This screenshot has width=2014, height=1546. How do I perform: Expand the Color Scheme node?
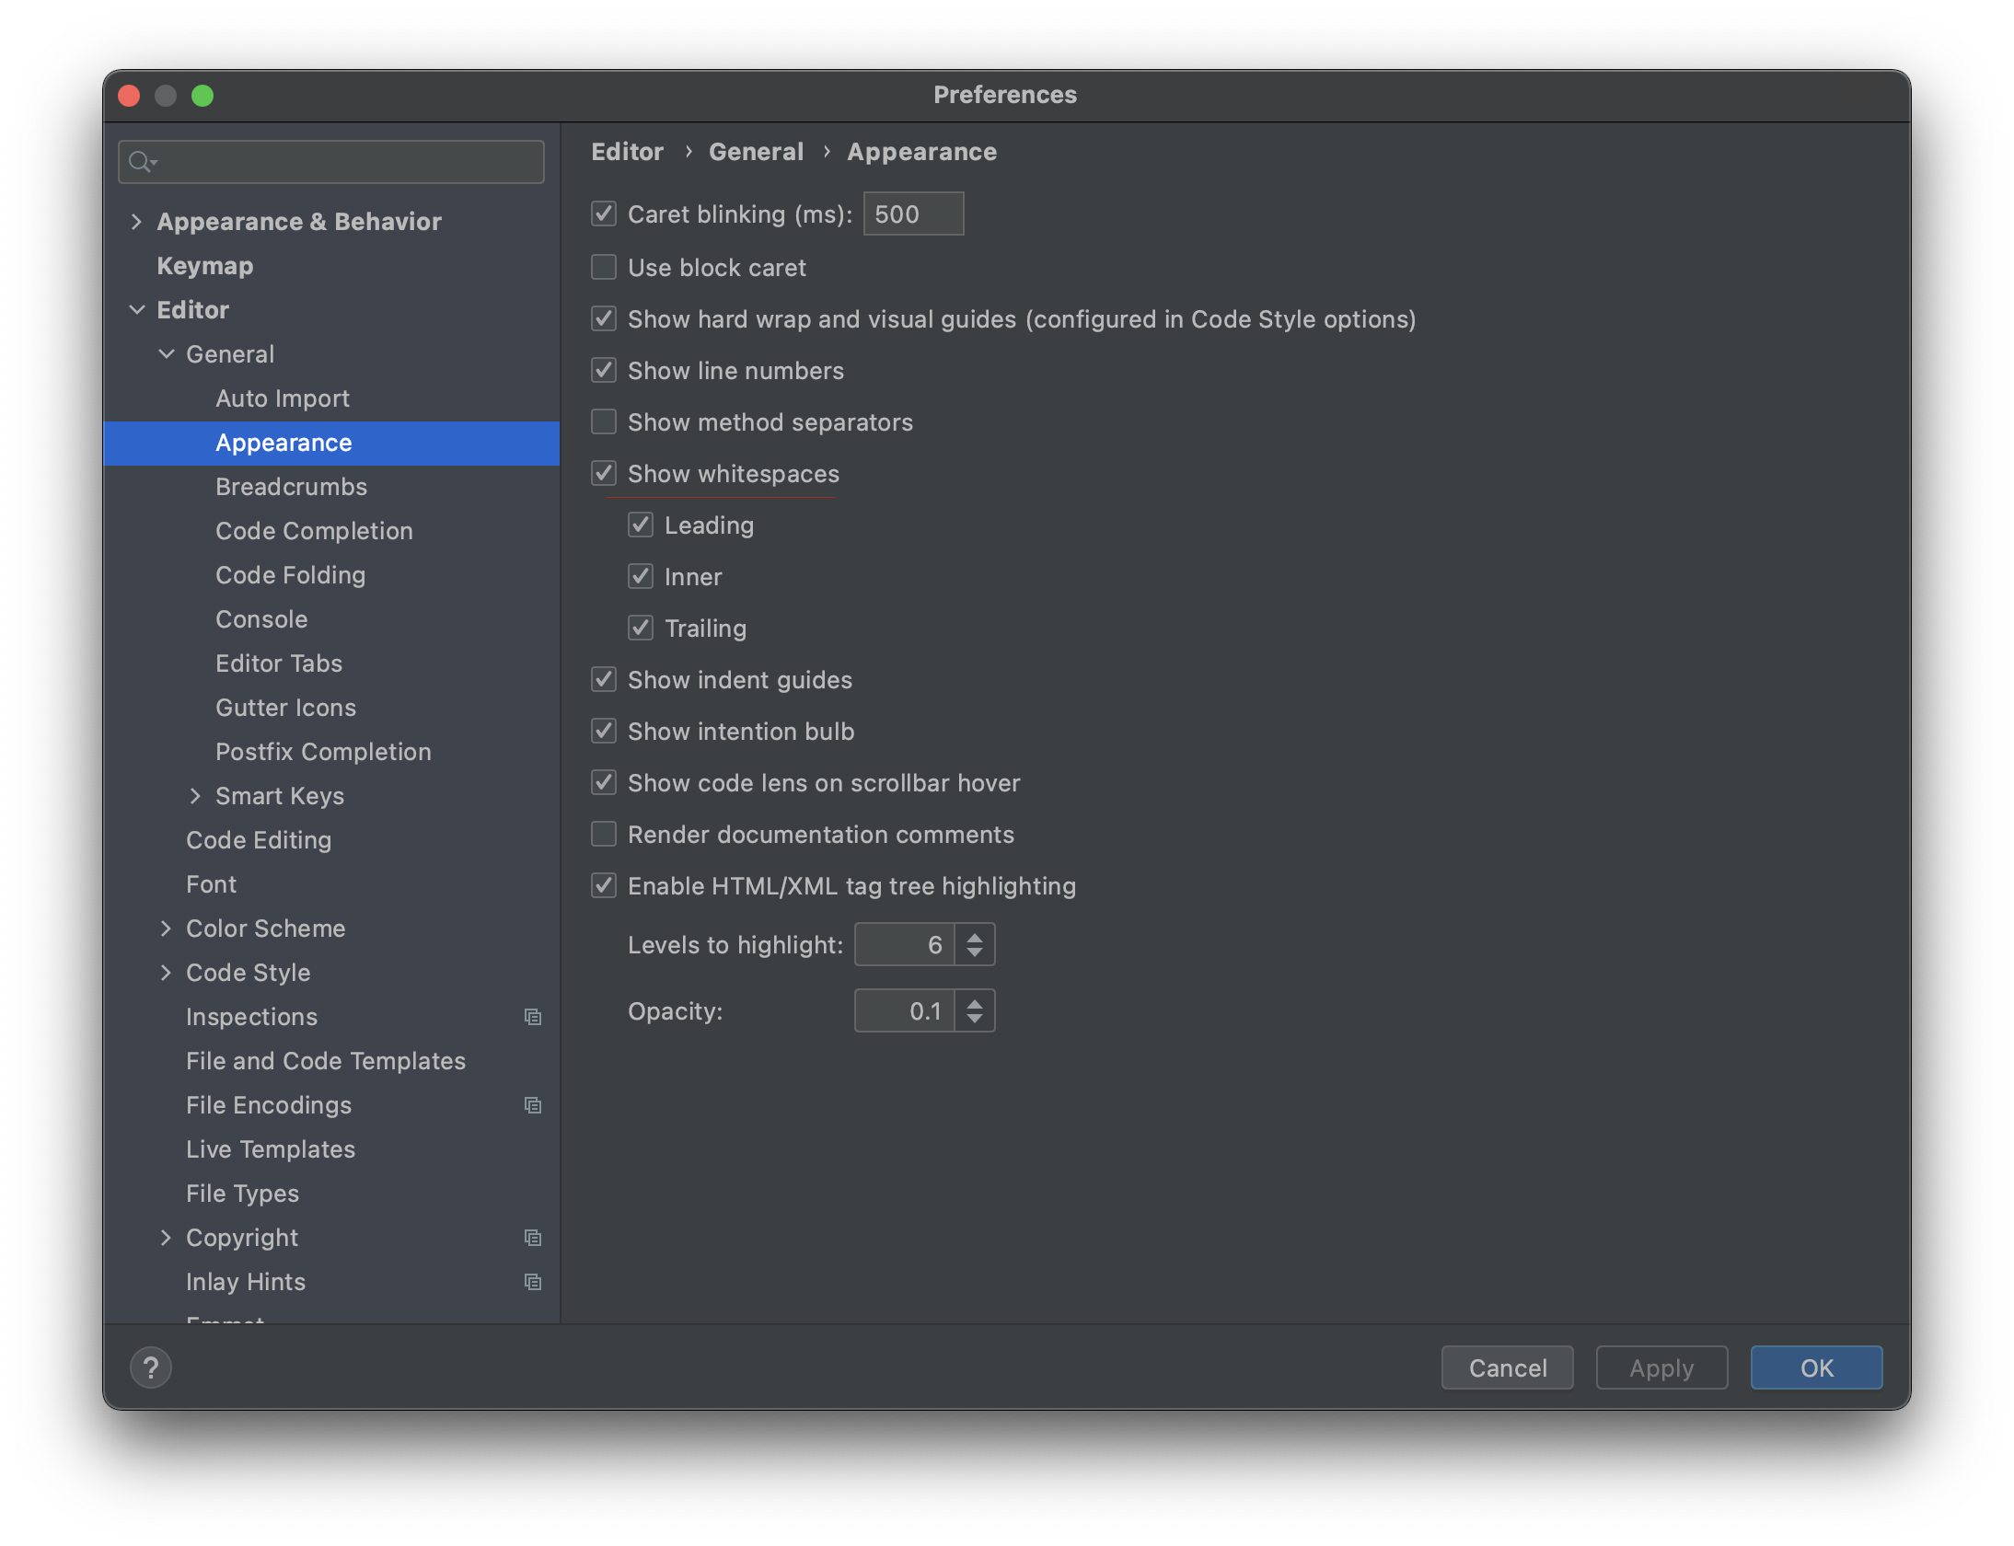tap(167, 929)
